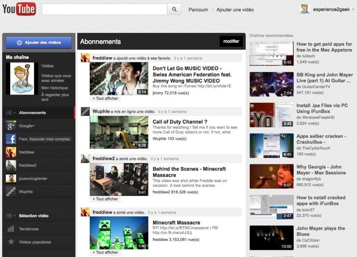
Task: Open Vidéos populaires in the sidebar
Action: pyautogui.click(x=35, y=242)
